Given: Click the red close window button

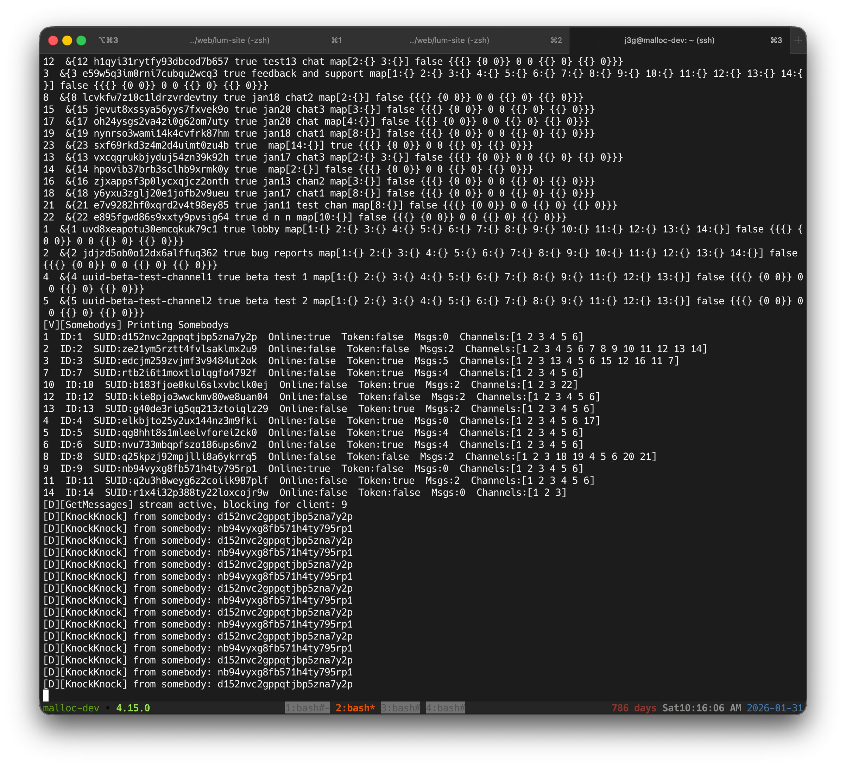Looking at the screenshot, I should click(x=53, y=40).
